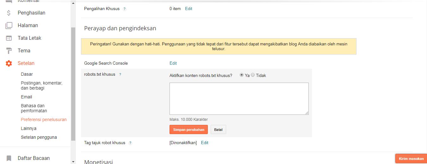427x164 pixels.
Task: Click Aktifkan konten robots.txt khusus? label
Action: [x=201, y=76]
